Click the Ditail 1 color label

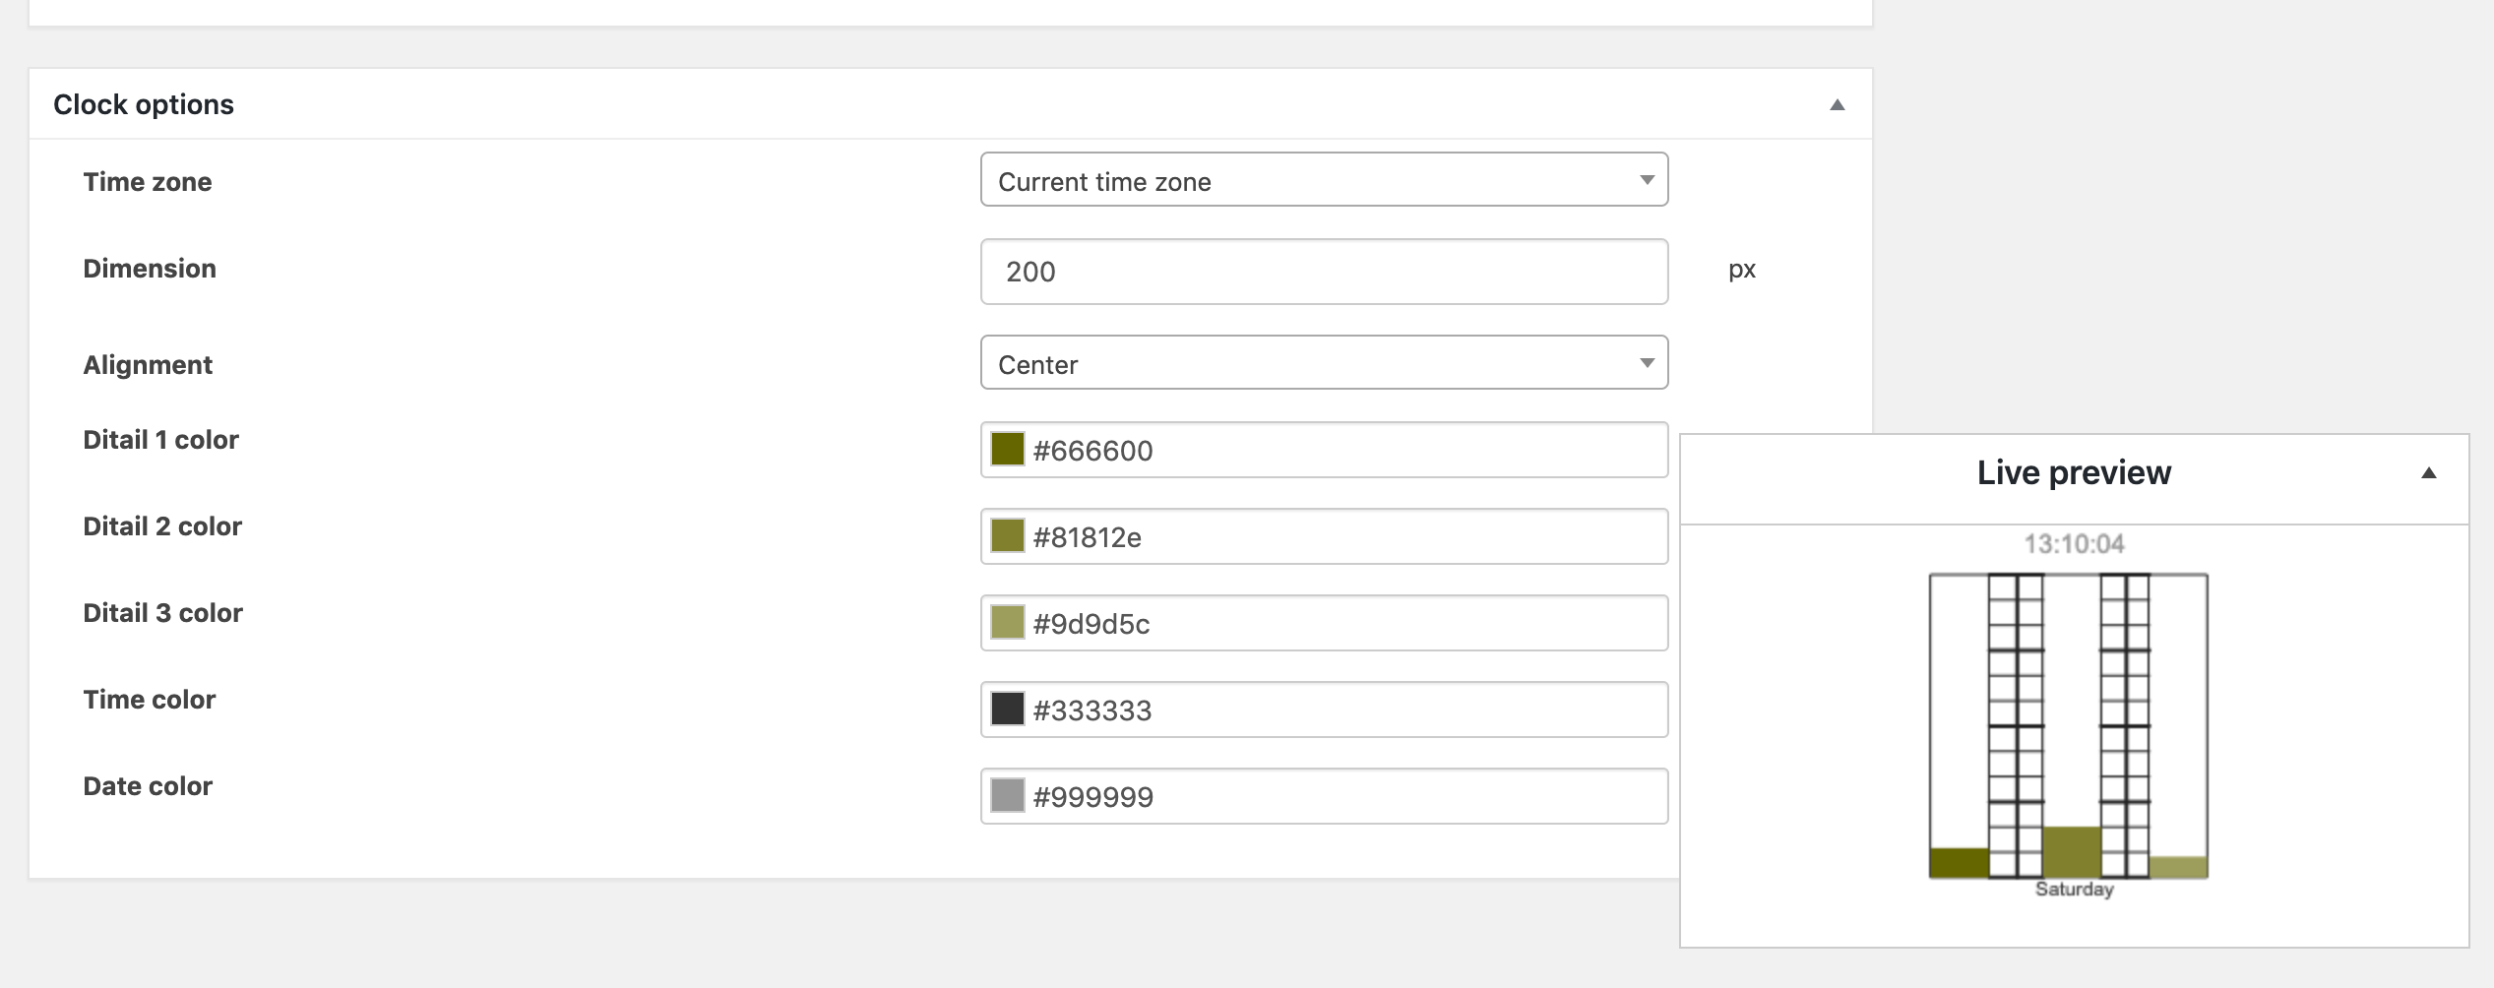160,440
